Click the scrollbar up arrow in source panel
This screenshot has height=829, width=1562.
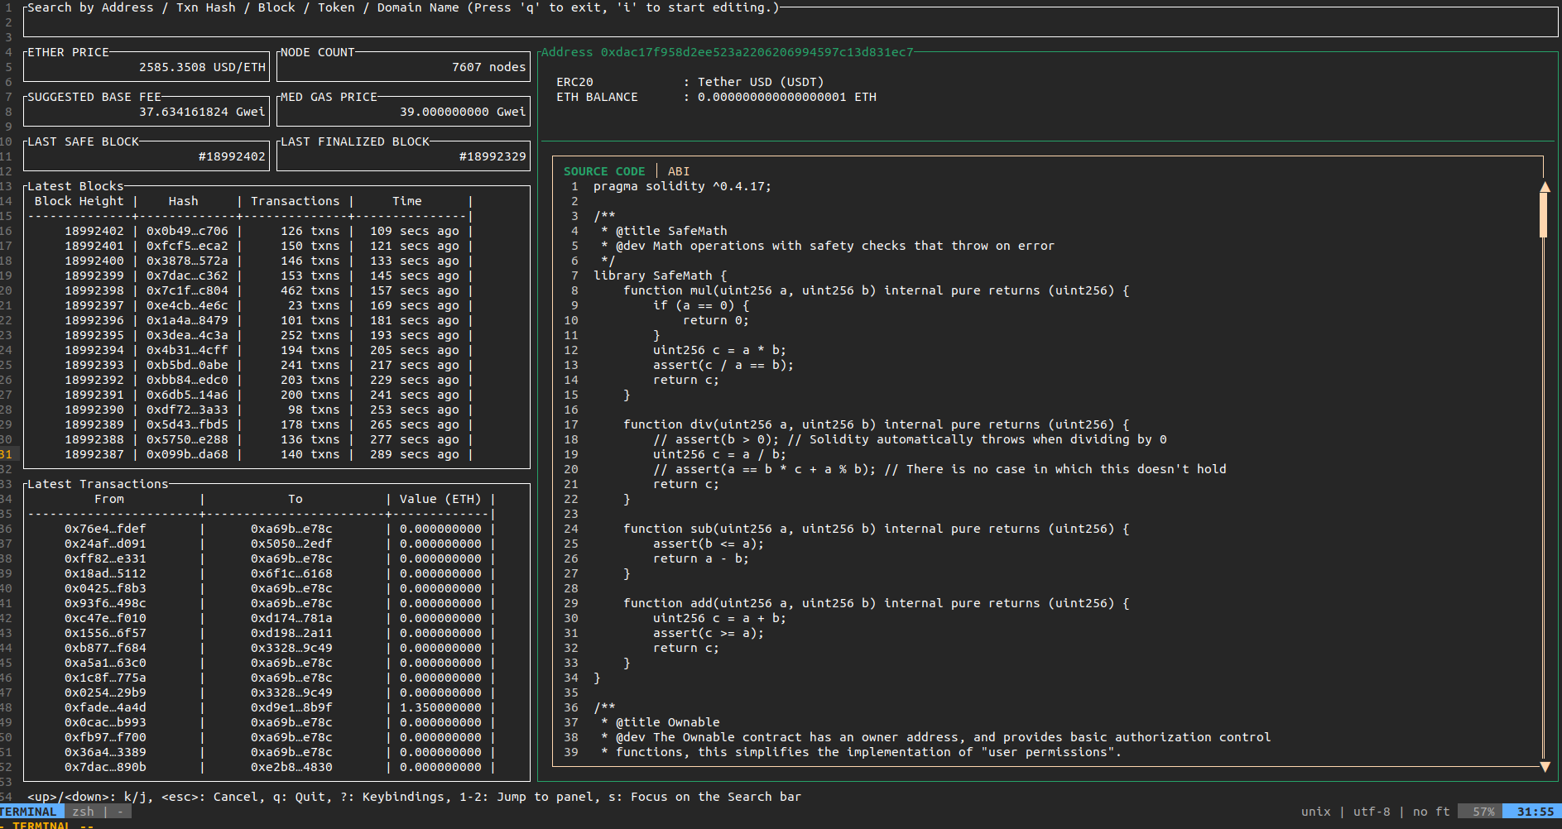[x=1545, y=186]
